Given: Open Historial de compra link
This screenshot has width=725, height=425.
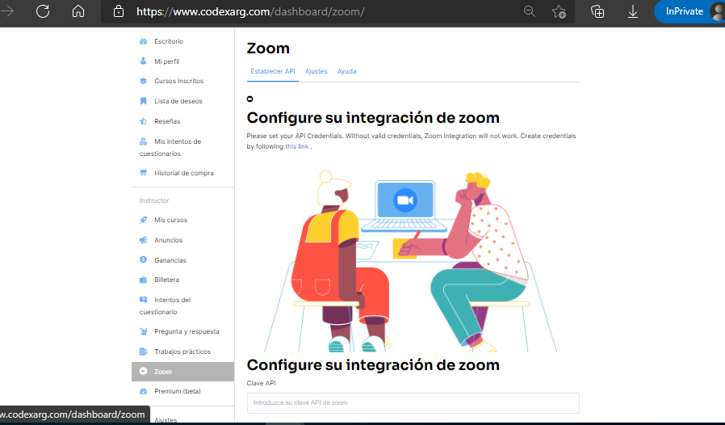Looking at the screenshot, I should [x=184, y=173].
